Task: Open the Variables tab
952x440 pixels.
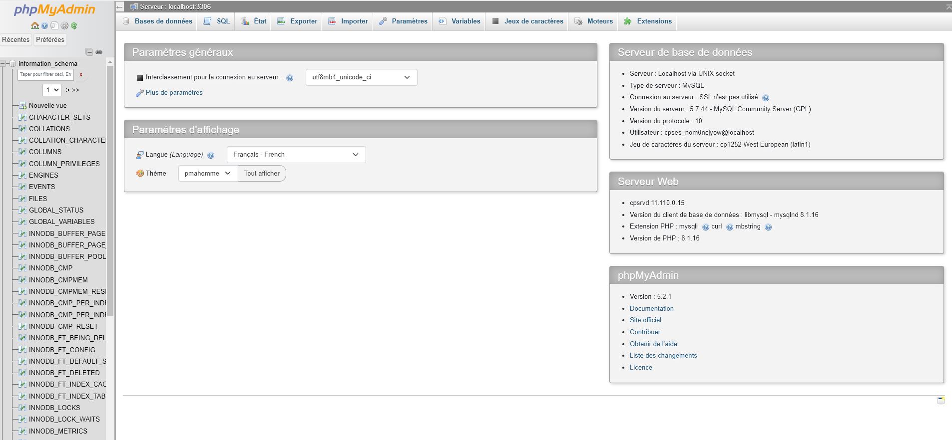Action: coord(459,21)
